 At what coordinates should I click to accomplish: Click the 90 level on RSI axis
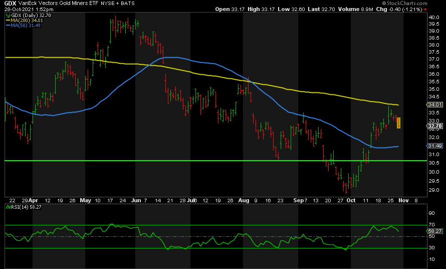point(431,213)
